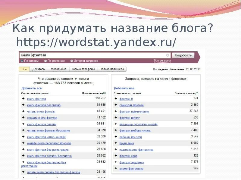Click plus beside 'самиздат фэнтези'
The image size is (241, 180).
click(116, 105)
